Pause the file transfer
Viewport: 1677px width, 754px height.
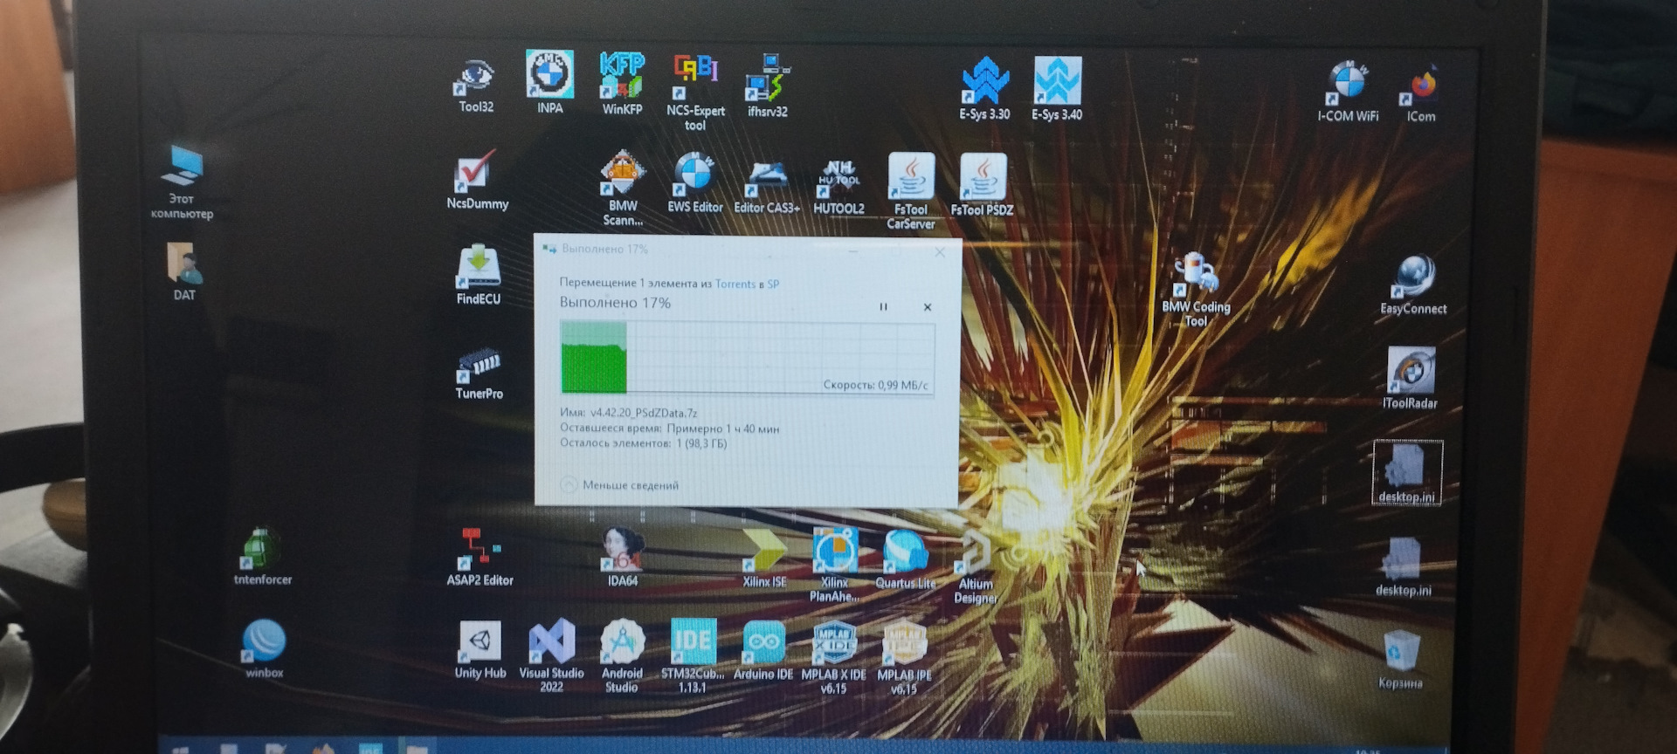click(883, 307)
